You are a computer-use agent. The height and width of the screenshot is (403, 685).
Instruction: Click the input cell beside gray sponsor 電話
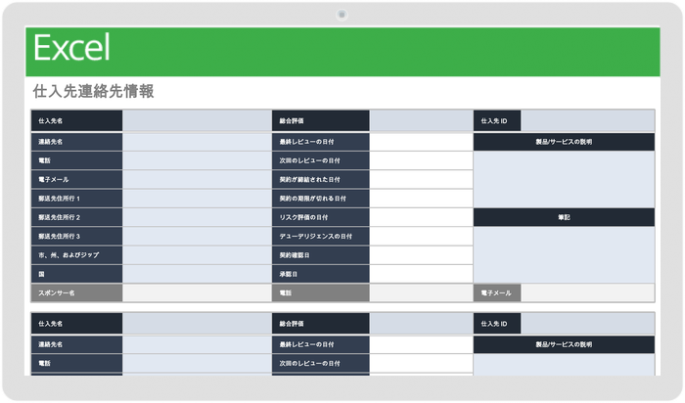point(421,293)
